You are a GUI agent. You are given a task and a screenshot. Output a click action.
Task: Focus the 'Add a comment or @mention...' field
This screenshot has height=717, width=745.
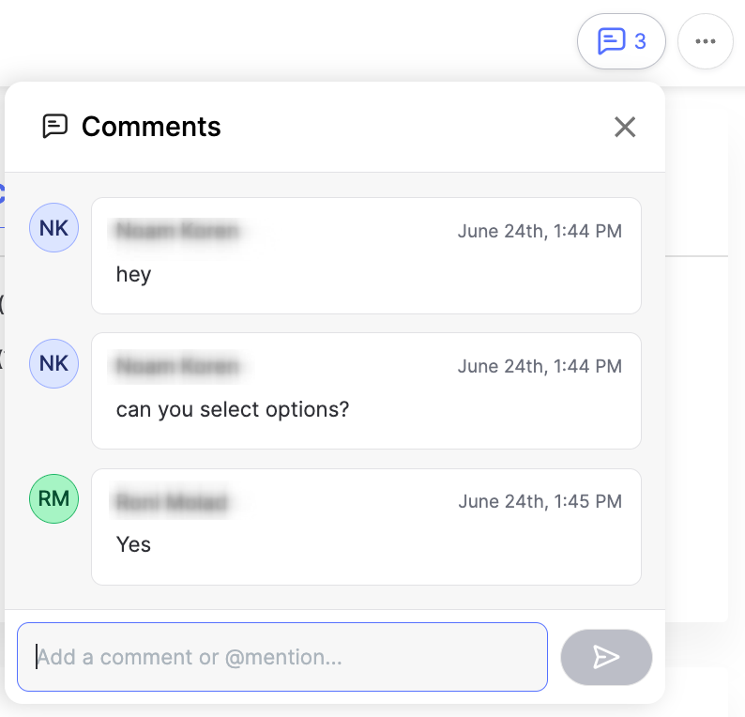(x=282, y=657)
